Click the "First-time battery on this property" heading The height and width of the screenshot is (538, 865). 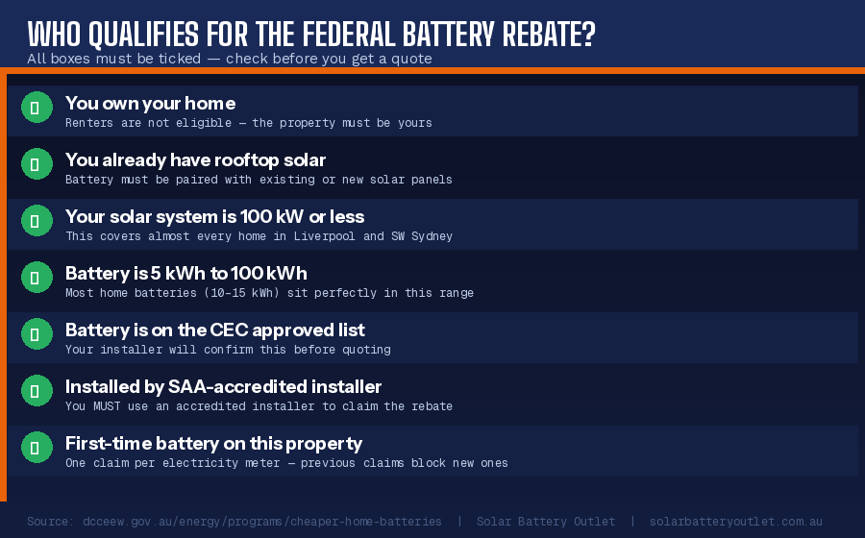[213, 443]
